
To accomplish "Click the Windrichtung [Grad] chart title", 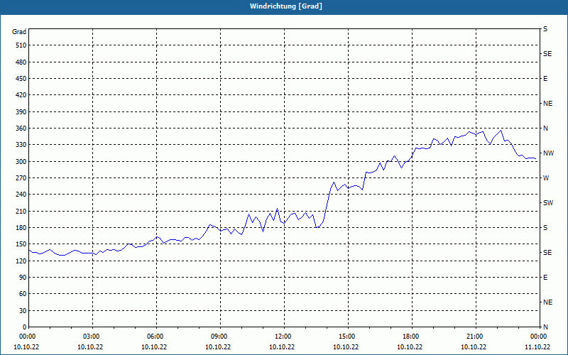I will point(286,6).
